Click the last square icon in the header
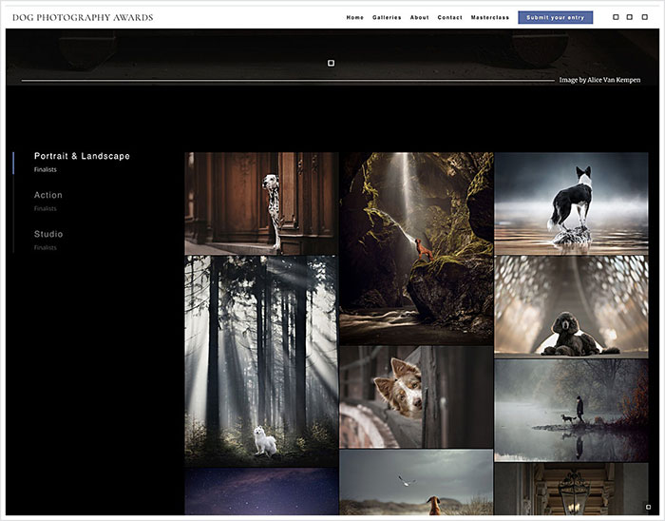The image size is (665, 521). pos(643,17)
